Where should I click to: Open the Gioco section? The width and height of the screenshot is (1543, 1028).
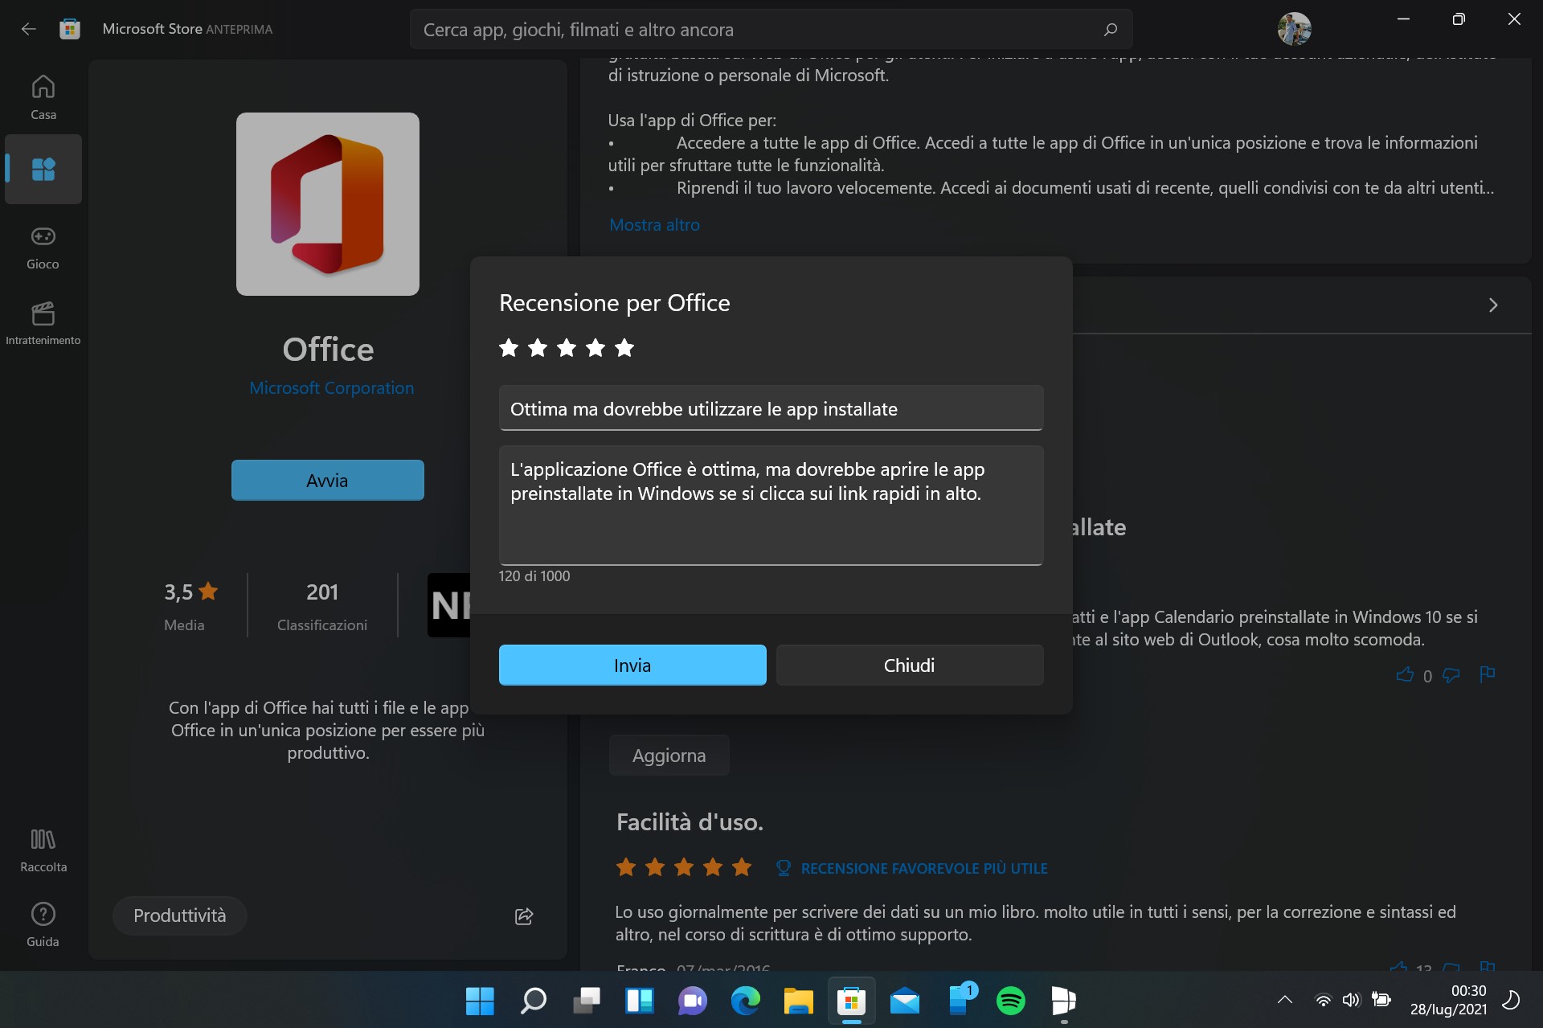point(43,248)
